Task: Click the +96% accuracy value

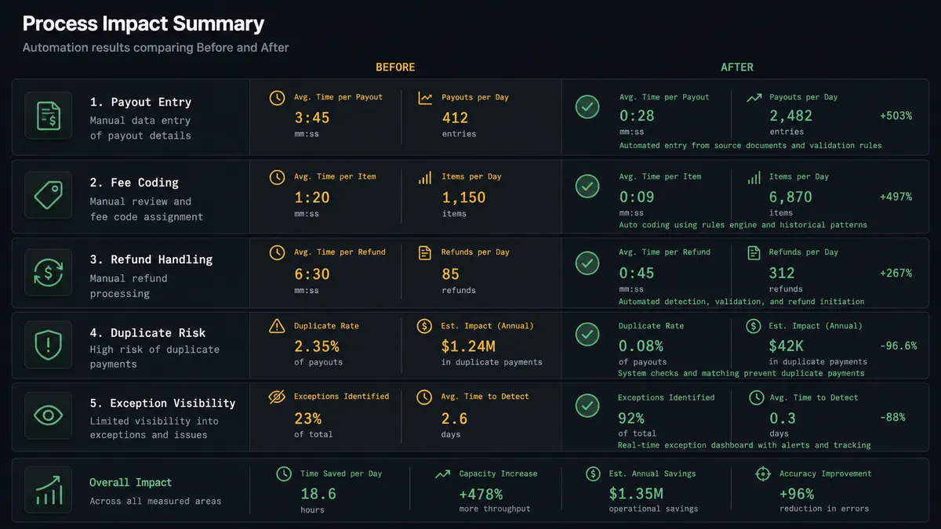Action: point(797,494)
